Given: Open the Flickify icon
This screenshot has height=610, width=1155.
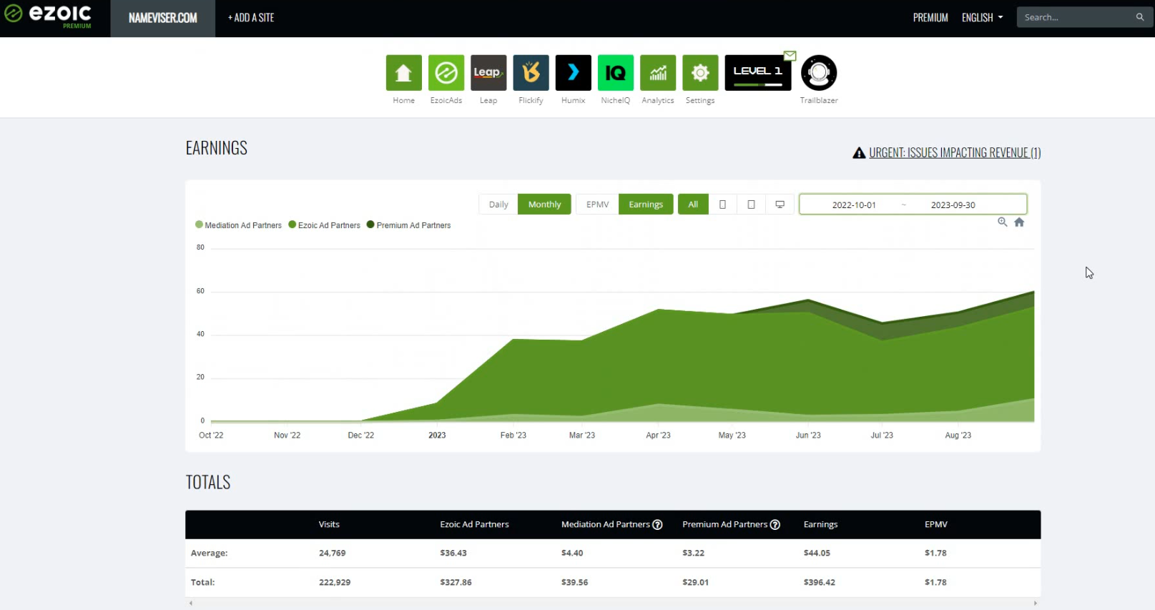Looking at the screenshot, I should pyautogui.click(x=531, y=72).
